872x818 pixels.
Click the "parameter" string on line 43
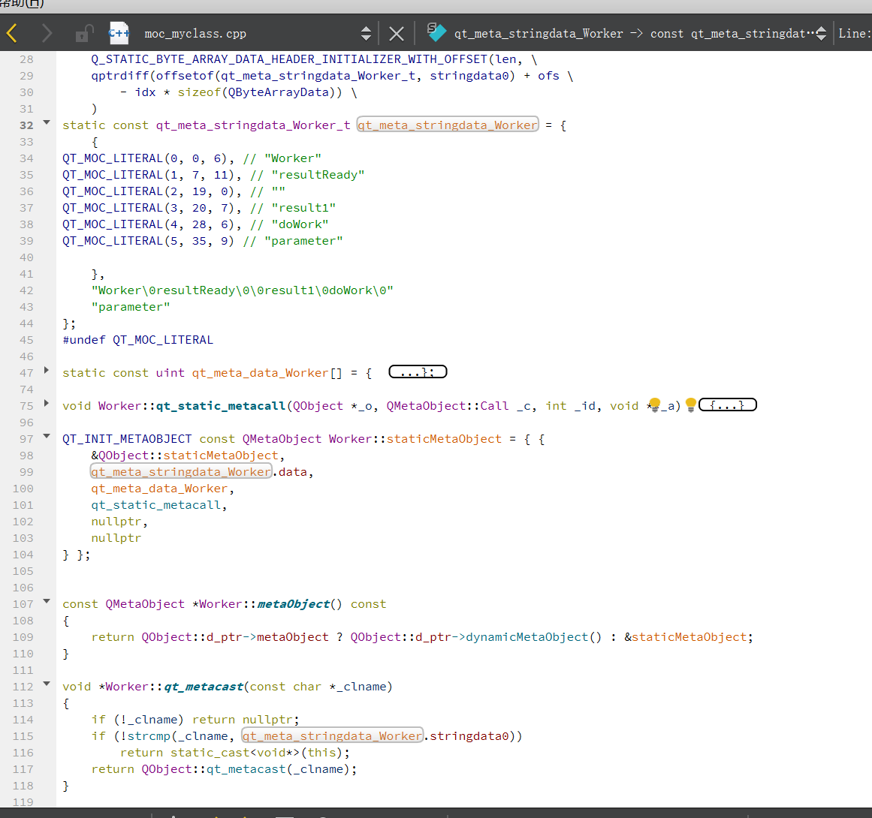(x=131, y=307)
